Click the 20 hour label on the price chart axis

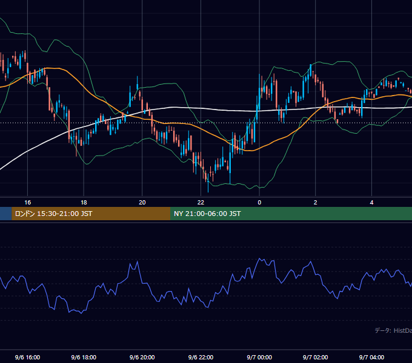[142, 203]
